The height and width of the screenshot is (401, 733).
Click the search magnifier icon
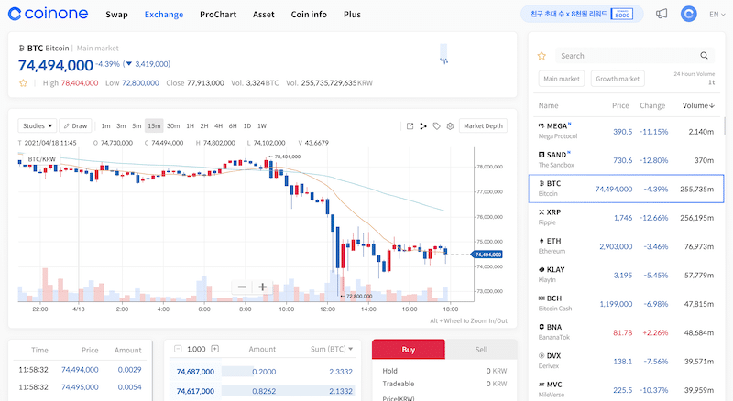pos(704,56)
